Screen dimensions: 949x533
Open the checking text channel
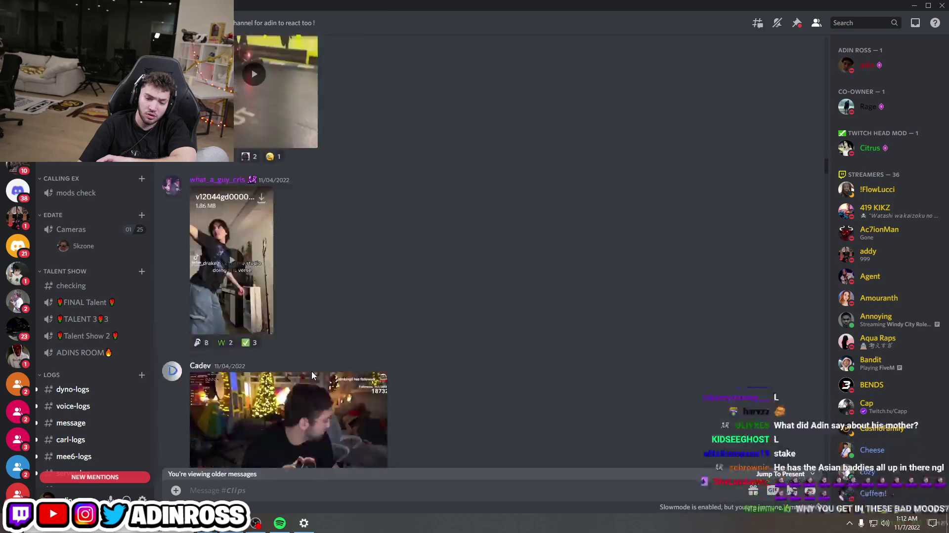point(95,286)
